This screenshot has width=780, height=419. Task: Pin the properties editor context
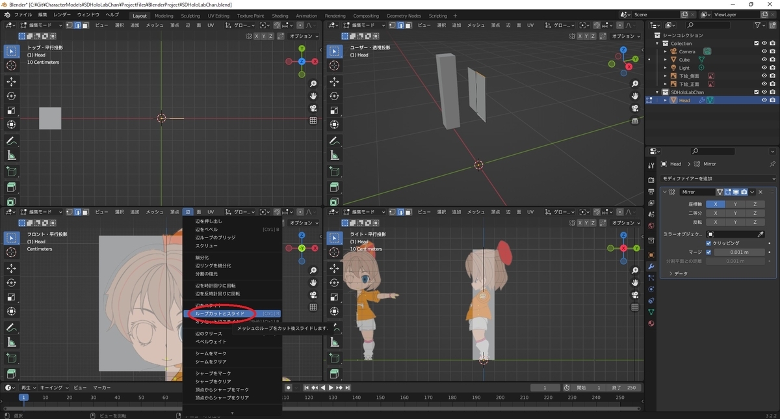tap(772, 164)
